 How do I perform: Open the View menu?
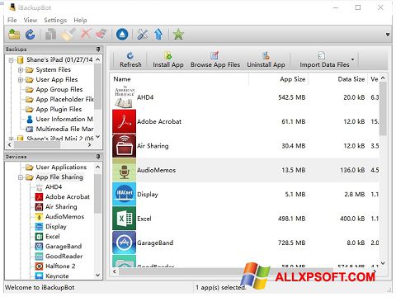tap(31, 20)
